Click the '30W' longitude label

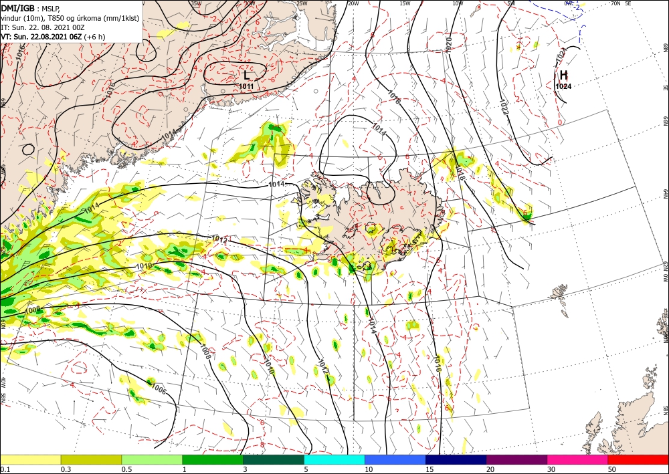pyautogui.click(x=250, y=3)
